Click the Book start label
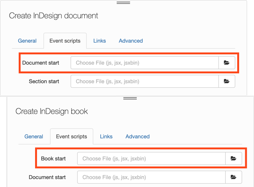The image size is (254, 187). click(x=53, y=158)
